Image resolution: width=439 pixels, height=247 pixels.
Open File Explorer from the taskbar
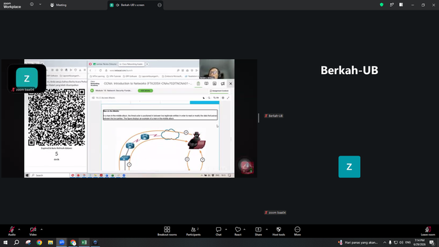click(x=50, y=242)
